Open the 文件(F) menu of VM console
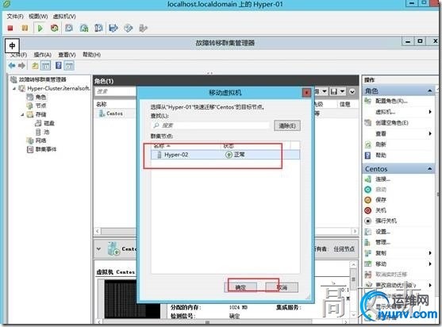The width and height of the screenshot is (442, 327). pyautogui.click(x=15, y=17)
